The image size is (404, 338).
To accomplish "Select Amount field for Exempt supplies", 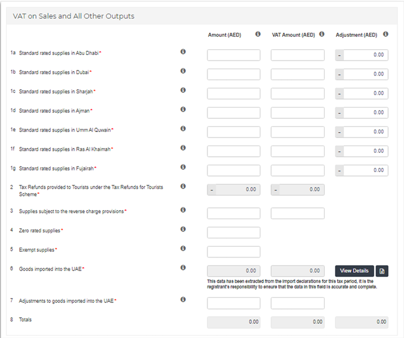I will [x=234, y=251].
